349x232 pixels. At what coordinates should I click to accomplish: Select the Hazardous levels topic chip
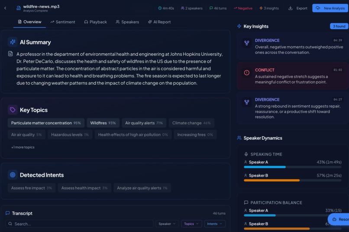point(70,134)
